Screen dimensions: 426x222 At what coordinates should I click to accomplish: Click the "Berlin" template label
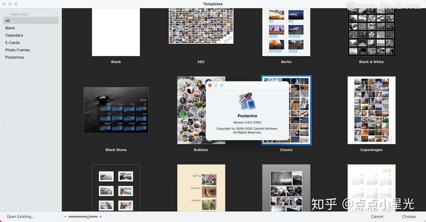(x=286, y=62)
